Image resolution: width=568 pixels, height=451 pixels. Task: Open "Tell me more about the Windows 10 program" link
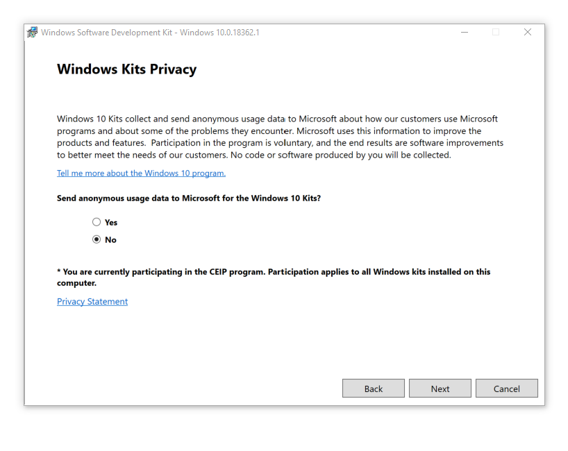141,173
